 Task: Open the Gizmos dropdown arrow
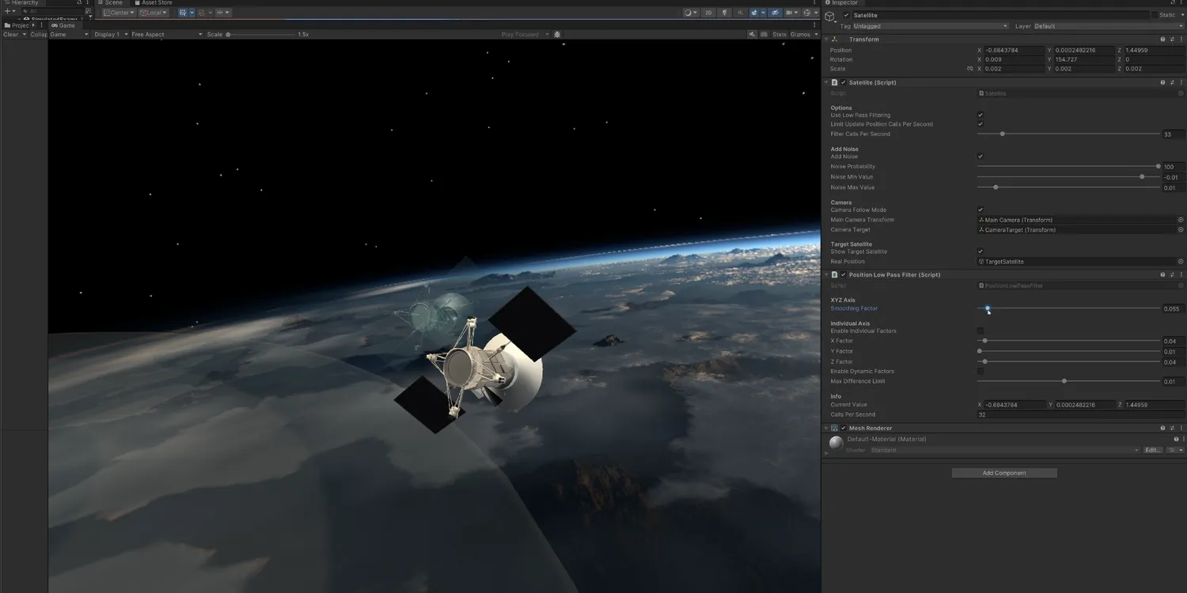click(x=817, y=35)
